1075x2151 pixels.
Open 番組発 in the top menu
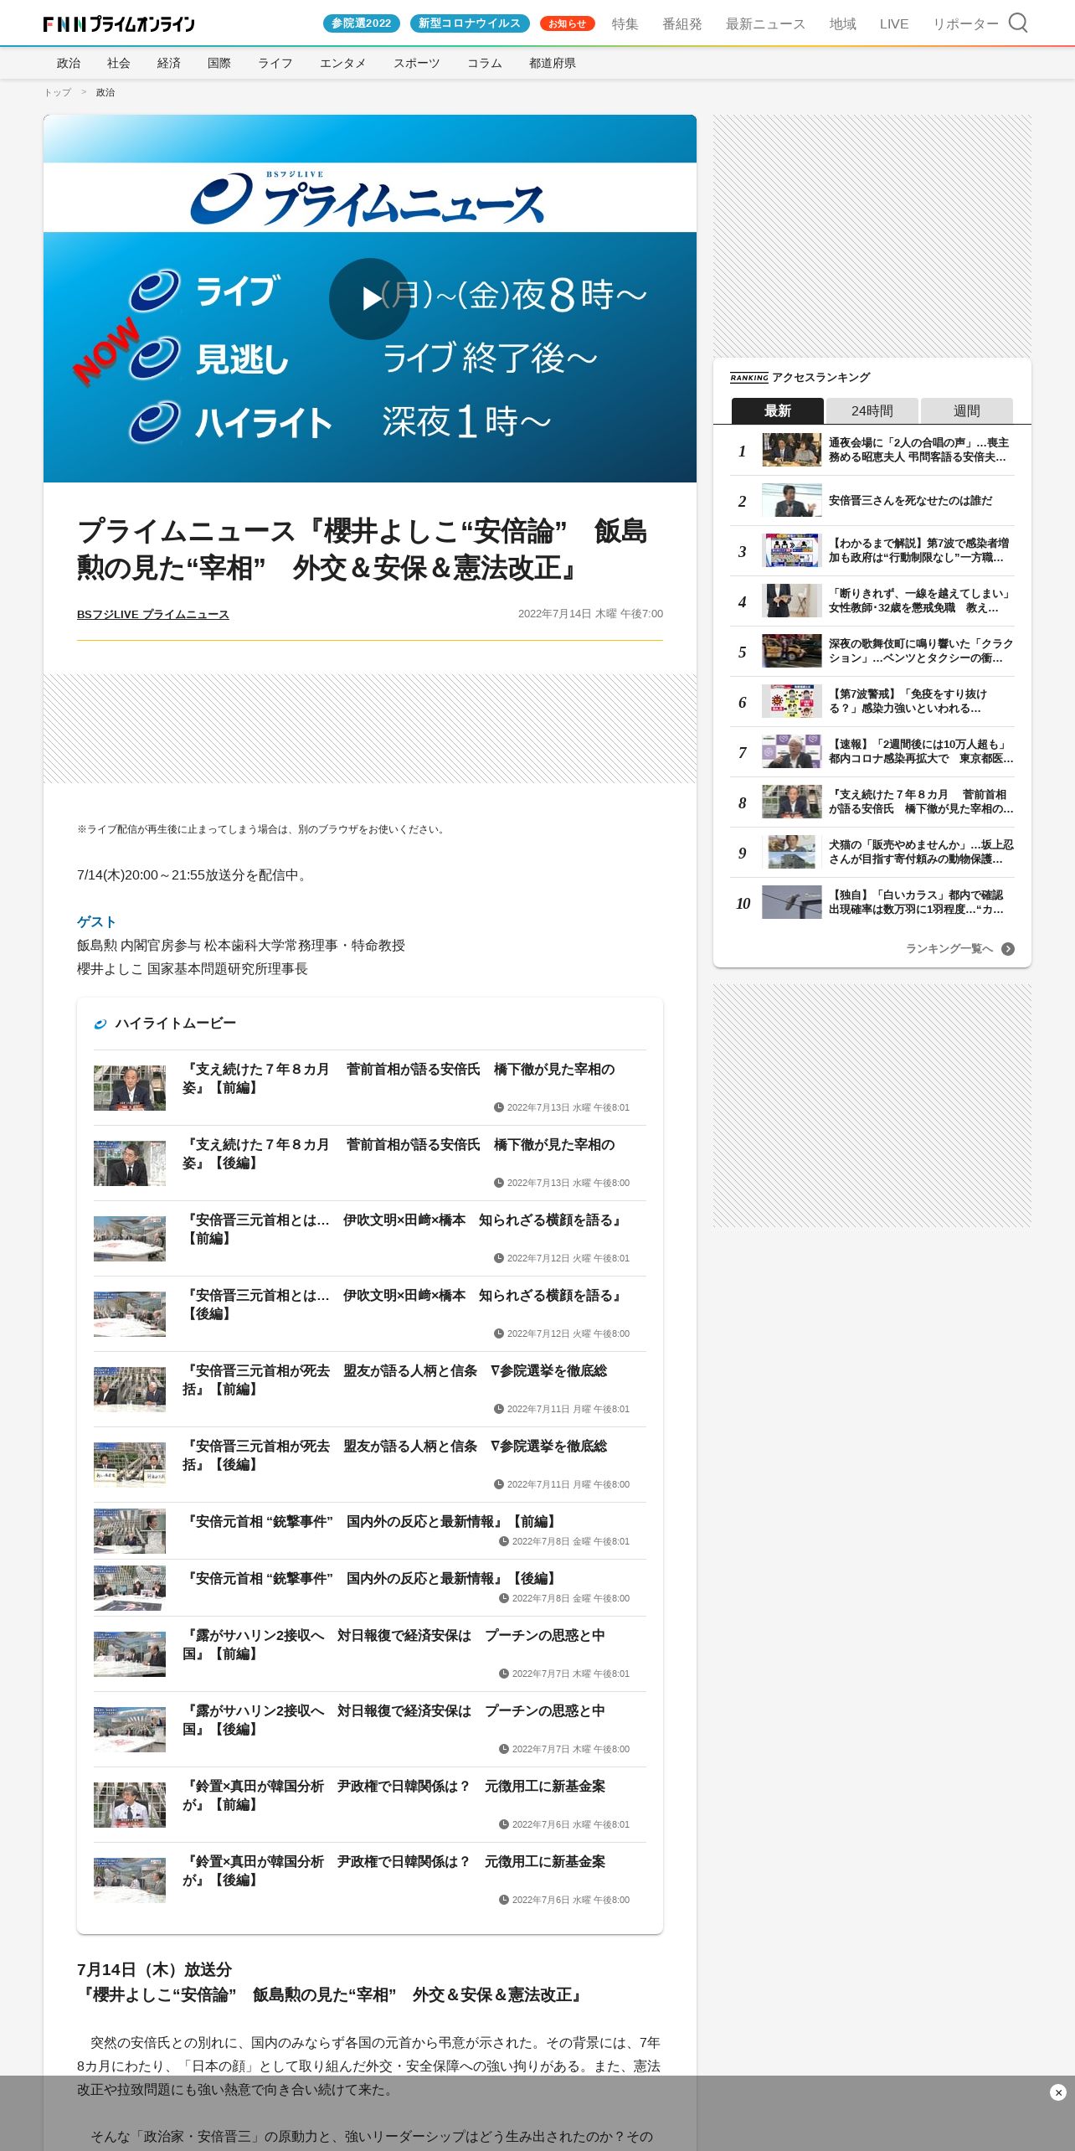(x=682, y=24)
